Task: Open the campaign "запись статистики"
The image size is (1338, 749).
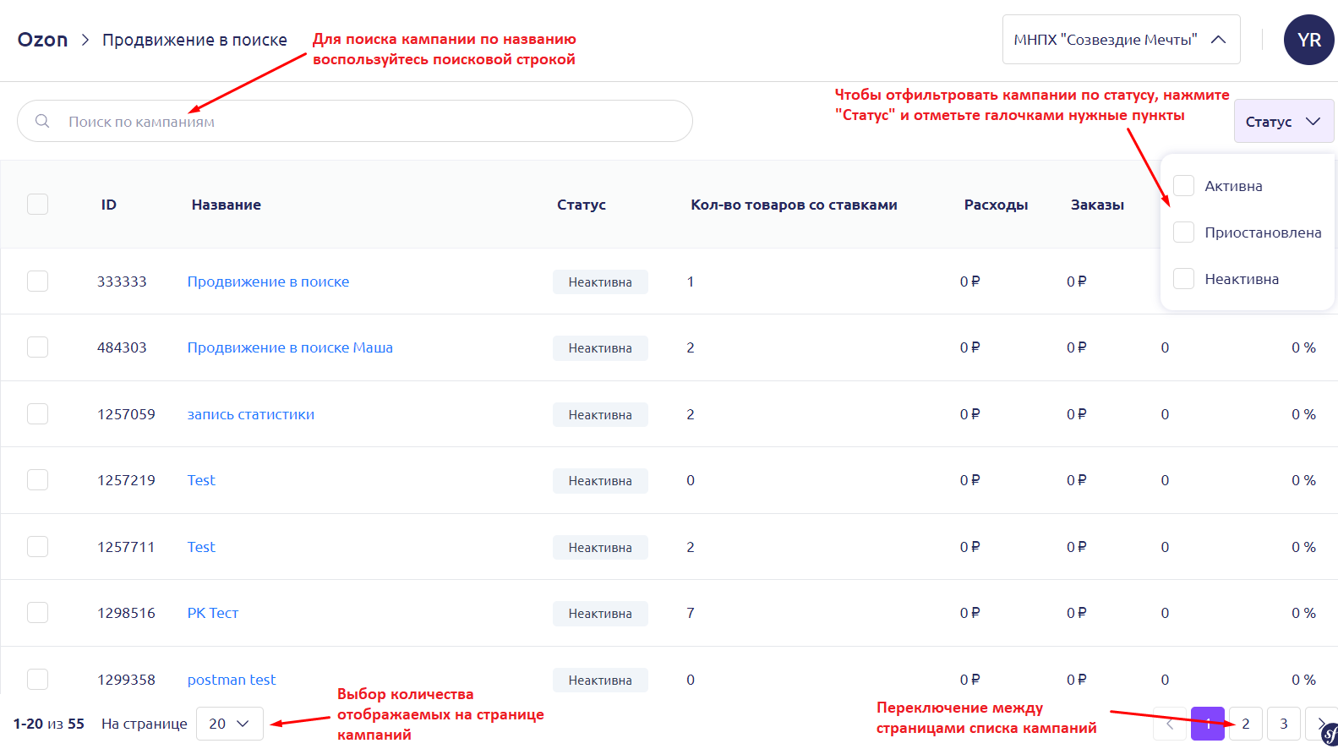Action: tap(250, 414)
